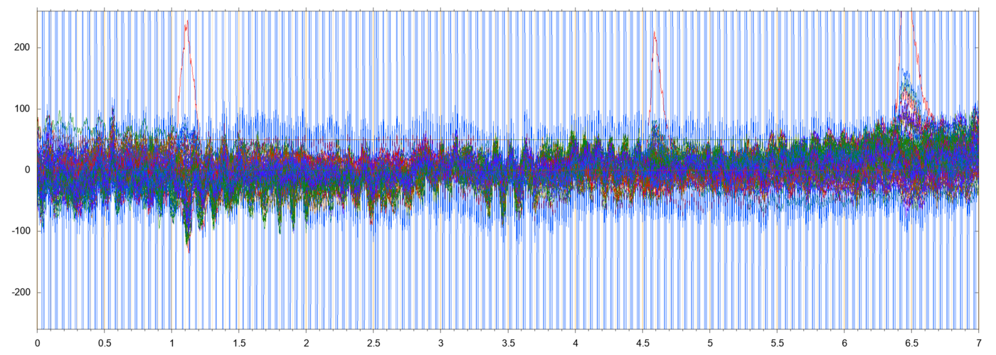Image resolution: width=996 pixels, height=355 pixels.
Task: Click the y-axis label 100
Action: [22, 109]
